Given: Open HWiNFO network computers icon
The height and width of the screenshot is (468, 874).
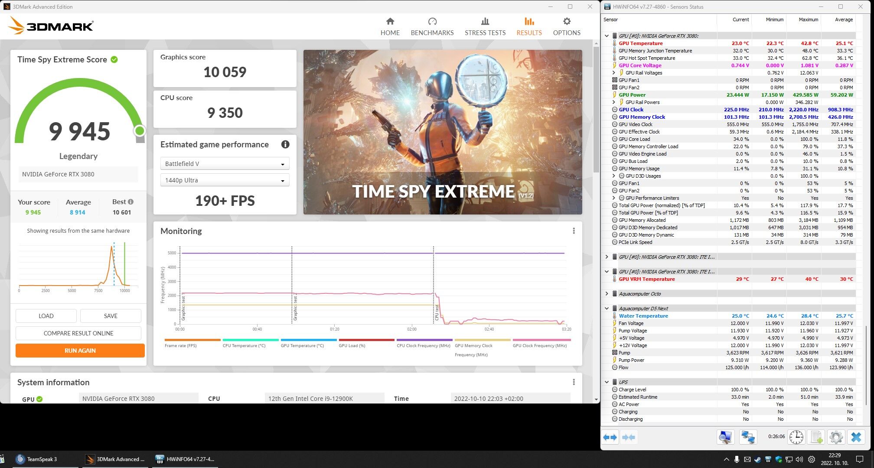Looking at the screenshot, I should (748, 437).
